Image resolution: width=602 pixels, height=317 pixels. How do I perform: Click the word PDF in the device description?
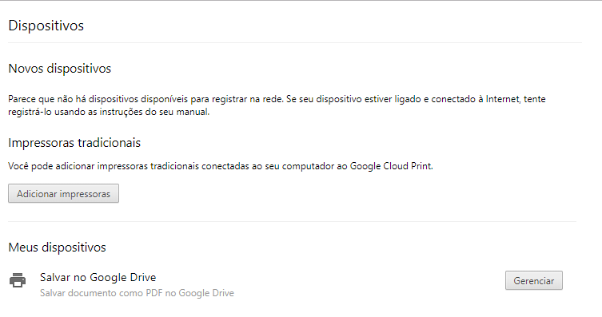[x=155, y=293]
